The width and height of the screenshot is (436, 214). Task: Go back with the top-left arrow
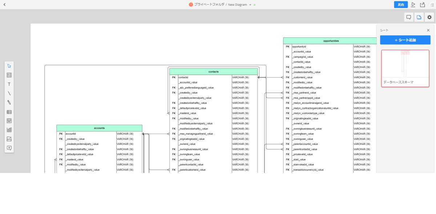[4, 5]
